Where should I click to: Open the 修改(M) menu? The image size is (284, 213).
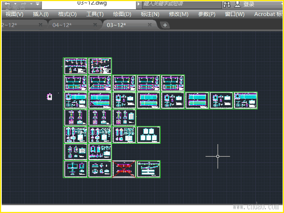(179, 14)
